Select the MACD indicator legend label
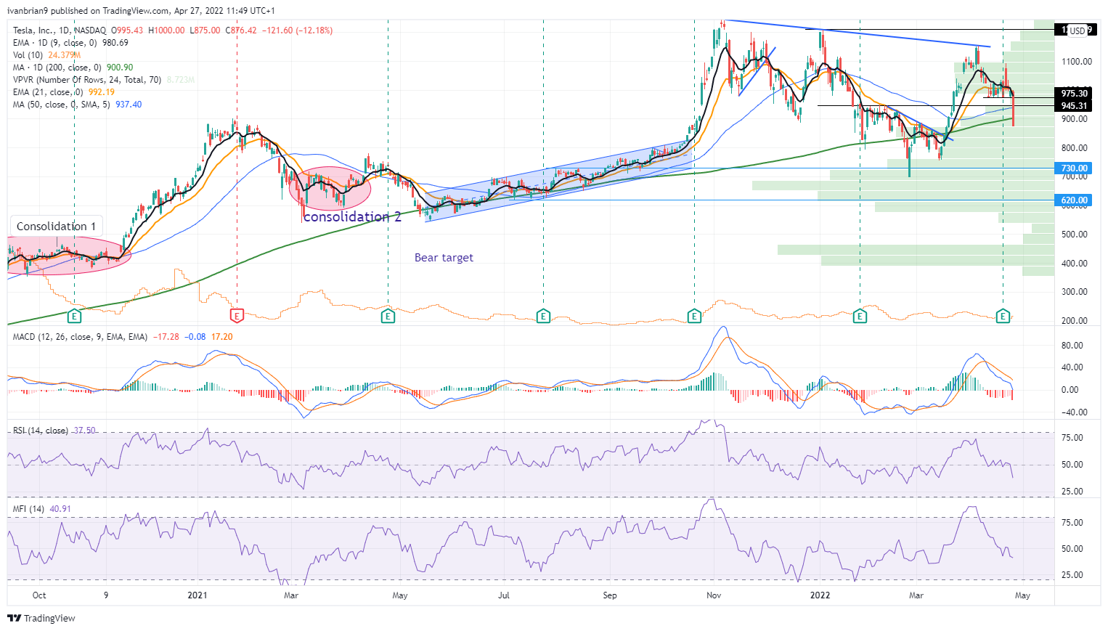Screen dimensions: 1108x631 80,337
